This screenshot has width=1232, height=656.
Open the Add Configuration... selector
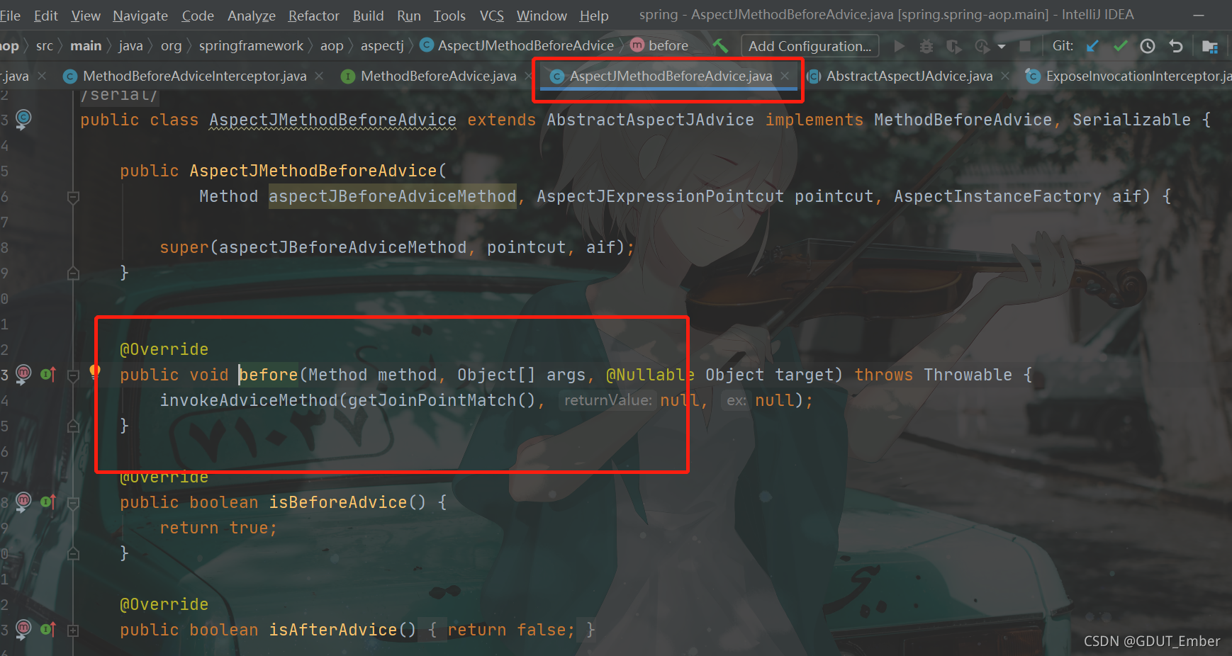tap(810, 46)
